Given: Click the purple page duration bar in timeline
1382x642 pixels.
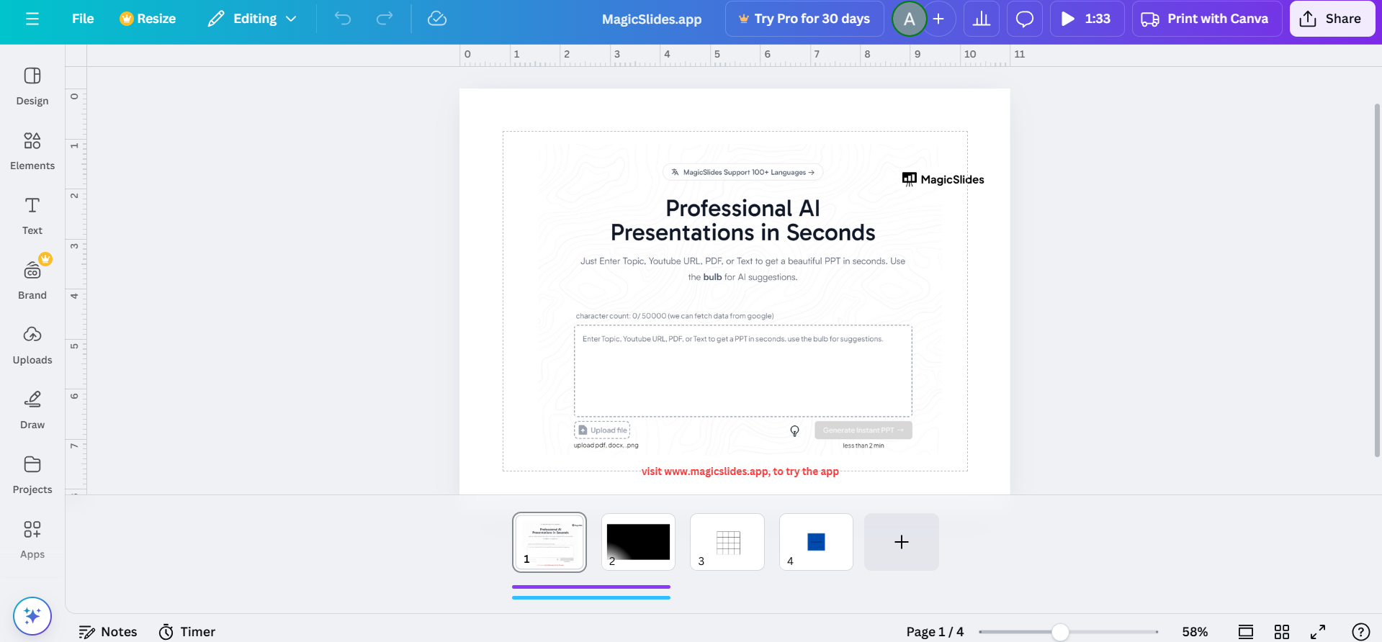Looking at the screenshot, I should coord(591,587).
